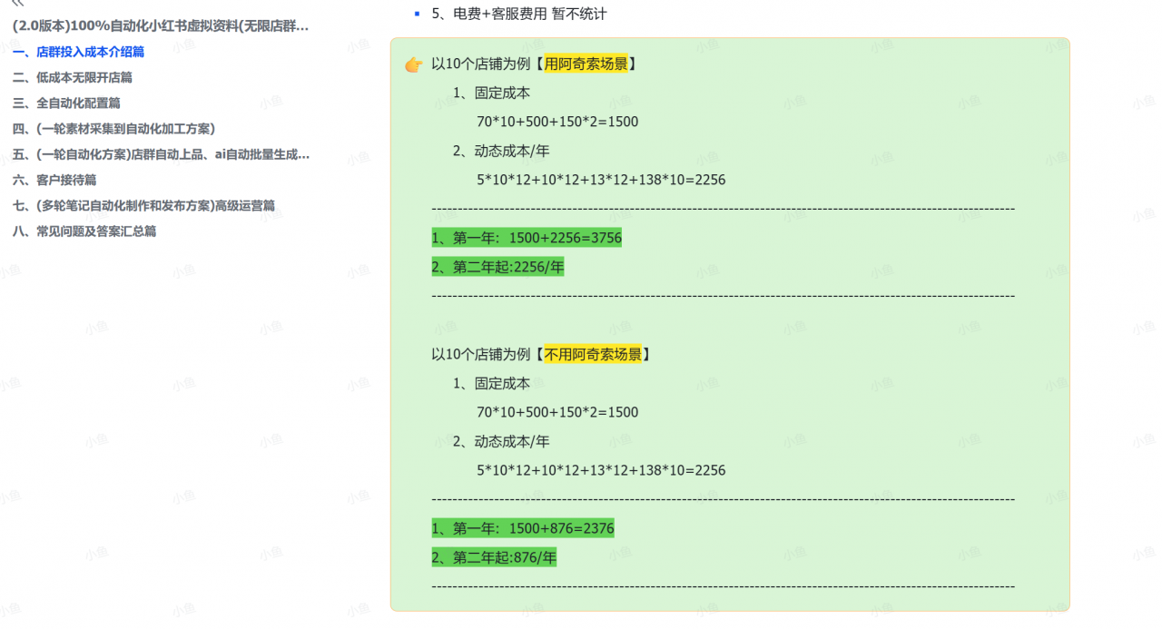Click green highlight 第二年起:876/年

pyautogui.click(x=493, y=557)
